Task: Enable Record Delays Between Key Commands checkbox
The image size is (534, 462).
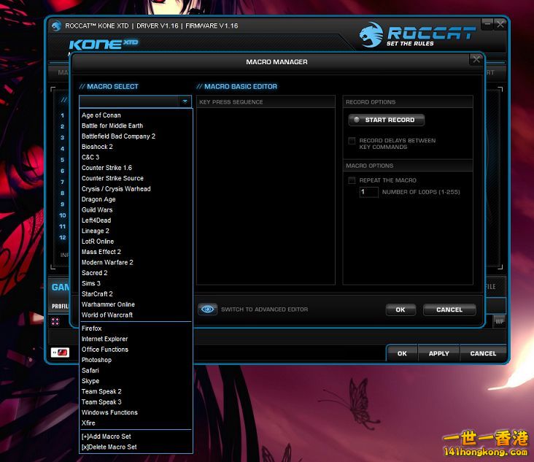Action: [352, 141]
